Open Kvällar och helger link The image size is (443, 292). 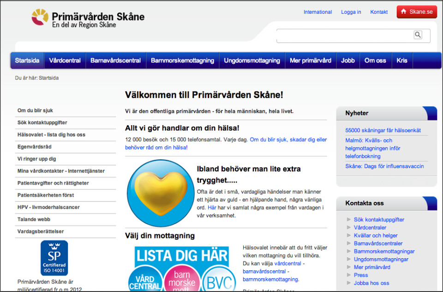point(376,236)
